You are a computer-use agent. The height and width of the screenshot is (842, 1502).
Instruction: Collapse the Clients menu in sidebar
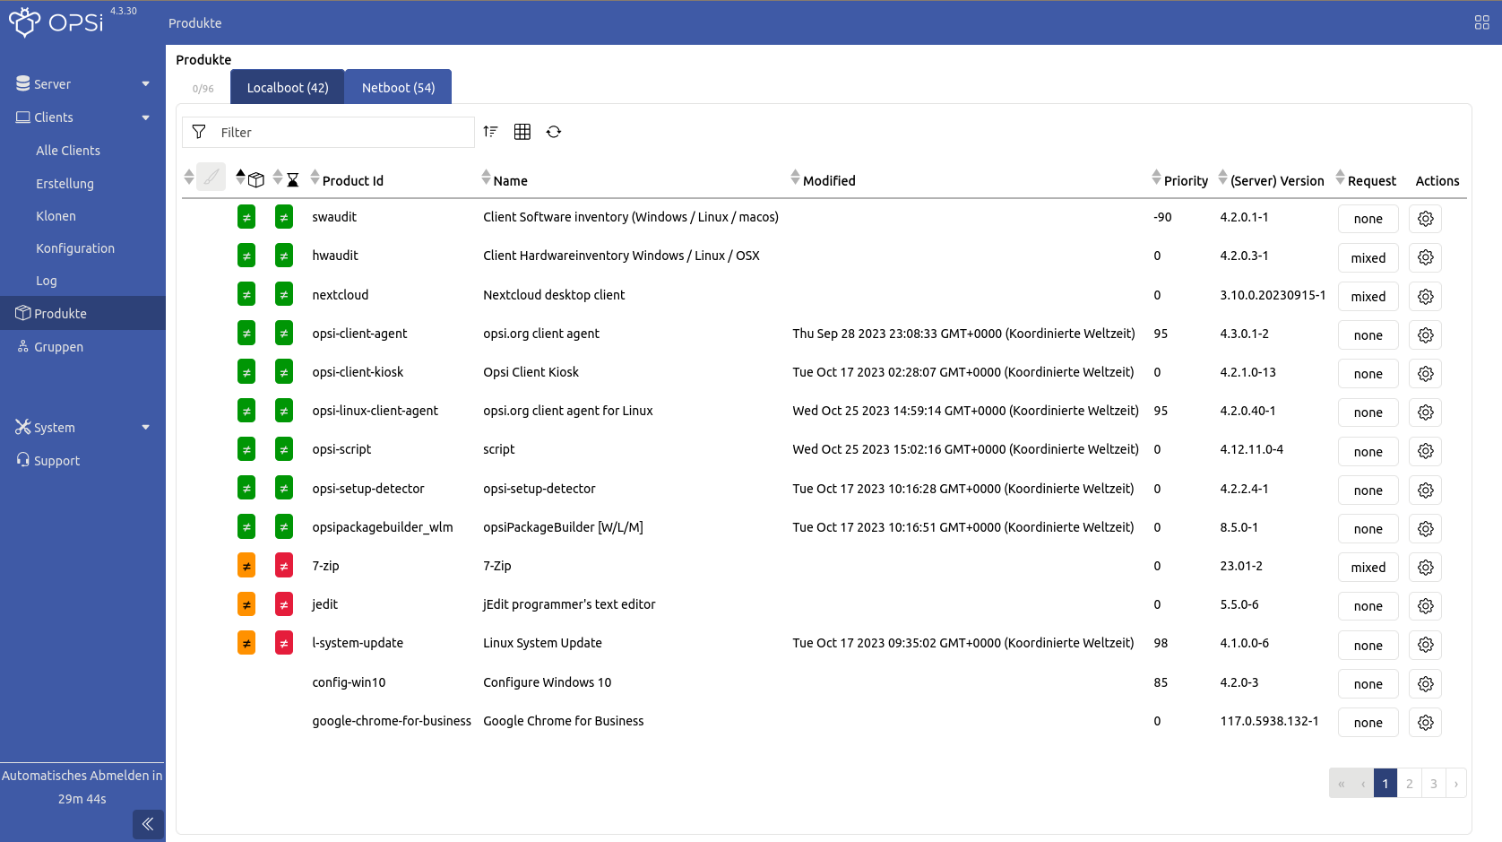[82, 117]
